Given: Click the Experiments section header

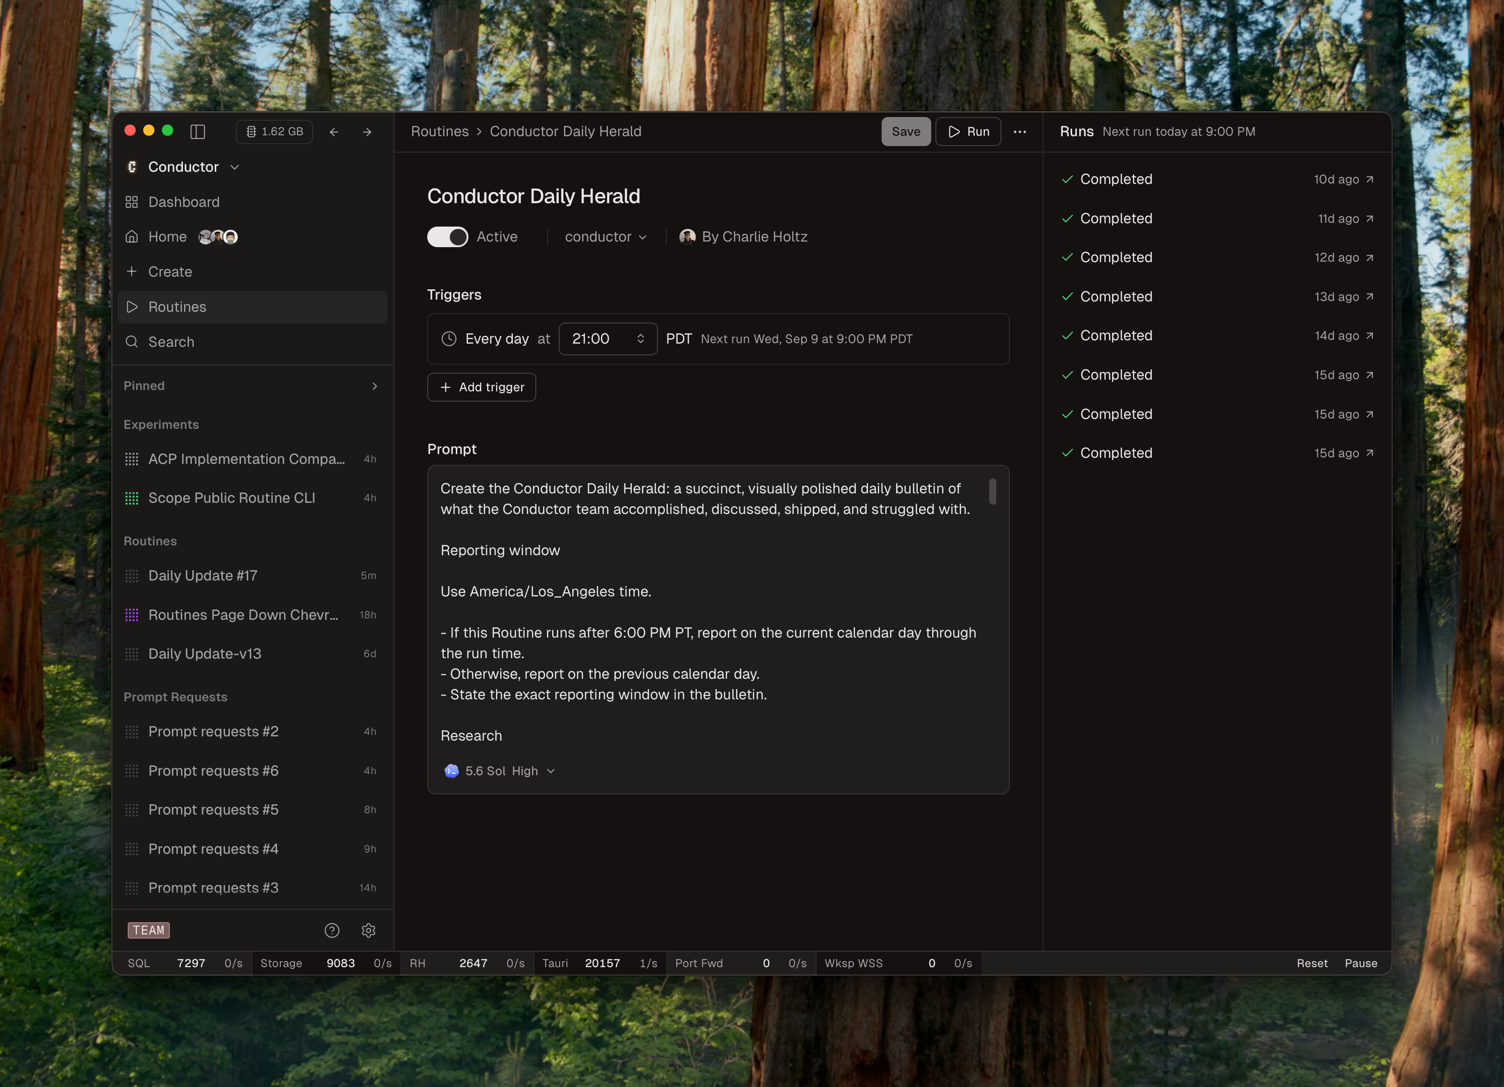Looking at the screenshot, I should 161,425.
